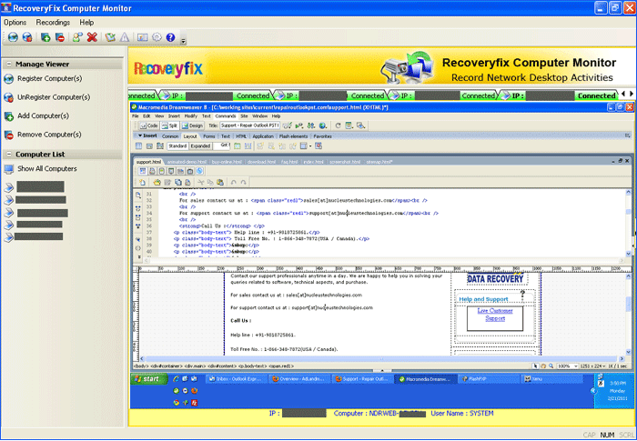
Task: Open the screenshot.html document tab
Action: point(345,162)
